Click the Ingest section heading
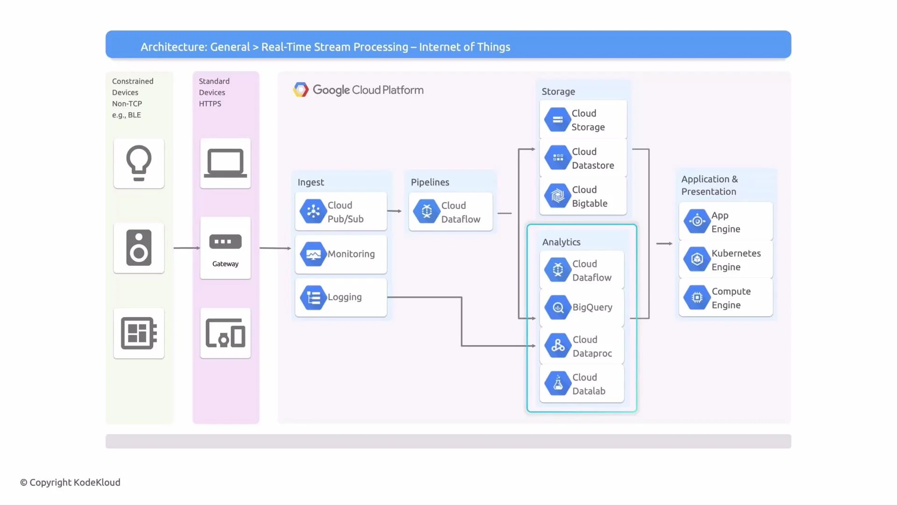Image resolution: width=897 pixels, height=505 pixels. (x=311, y=182)
